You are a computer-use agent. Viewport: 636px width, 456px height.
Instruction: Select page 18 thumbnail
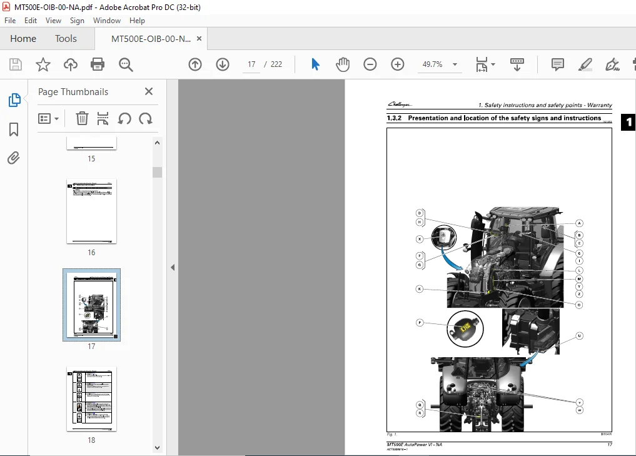coord(92,399)
